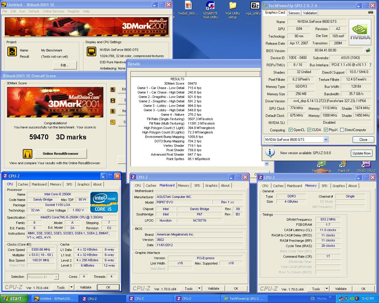
Task: Toggle the DirectCompute checkbox
Action: (x=342, y=130)
